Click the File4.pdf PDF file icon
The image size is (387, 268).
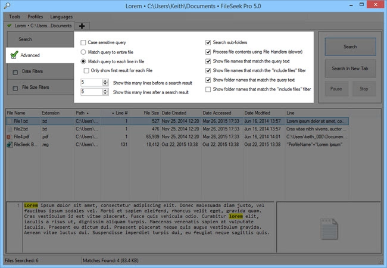point(9,137)
